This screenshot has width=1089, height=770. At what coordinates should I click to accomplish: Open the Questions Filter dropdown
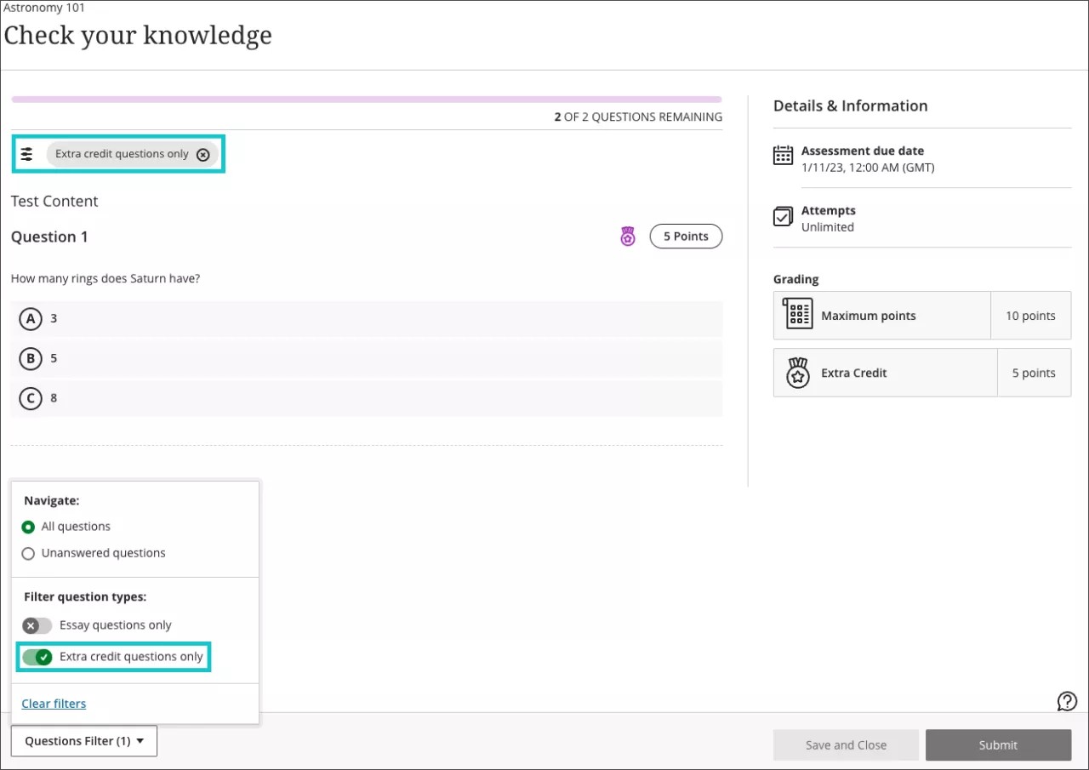pos(83,740)
